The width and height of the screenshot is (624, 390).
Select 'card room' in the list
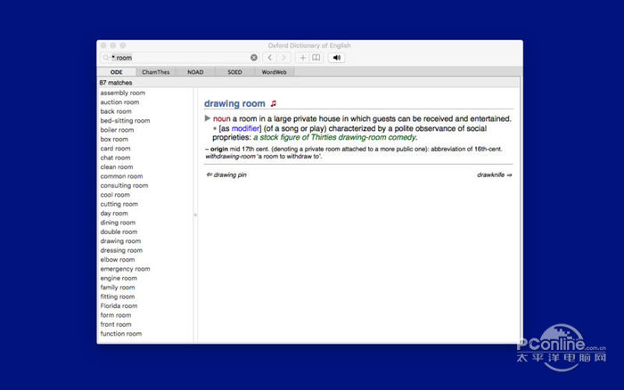(115, 149)
